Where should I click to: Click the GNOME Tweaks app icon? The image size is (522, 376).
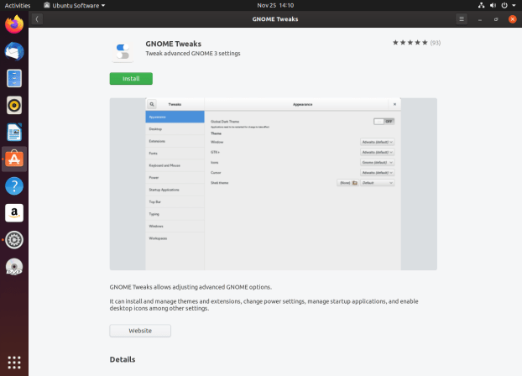(x=123, y=51)
